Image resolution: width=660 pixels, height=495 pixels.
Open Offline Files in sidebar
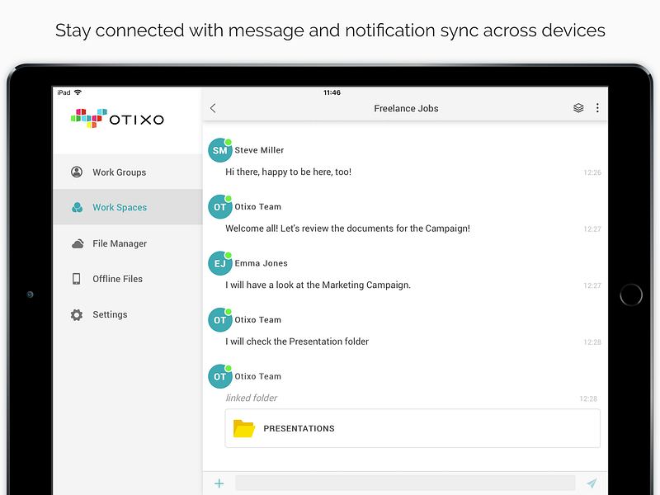click(128, 279)
